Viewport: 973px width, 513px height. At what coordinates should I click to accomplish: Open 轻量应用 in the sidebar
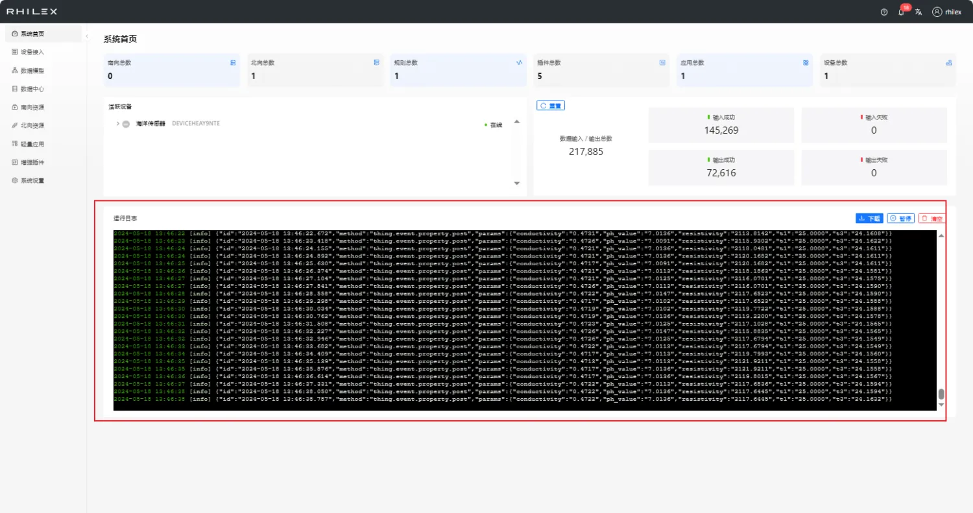(x=43, y=144)
